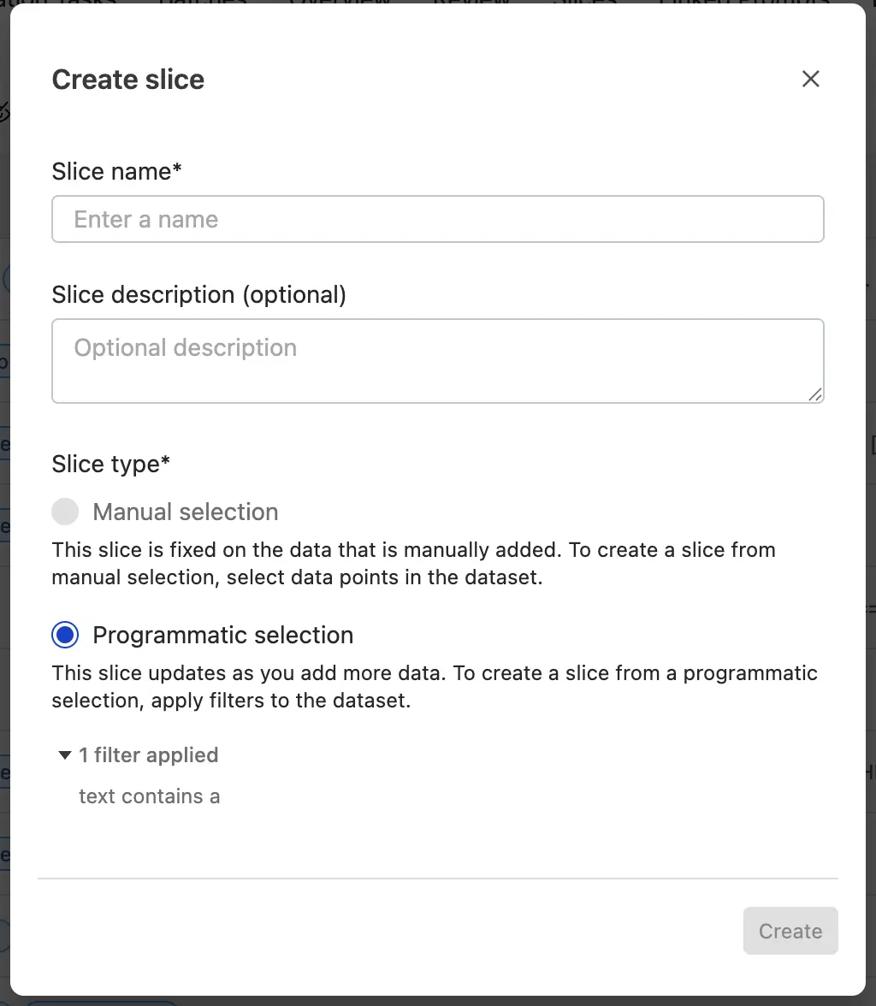876x1006 pixels.
Task: Select the Manual selection radio button
Action: (x=65, y=512)
